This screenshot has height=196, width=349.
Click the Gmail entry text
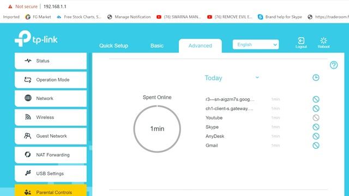212,145
